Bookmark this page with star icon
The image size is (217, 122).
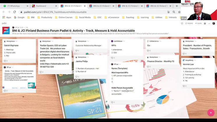(179, 12)
